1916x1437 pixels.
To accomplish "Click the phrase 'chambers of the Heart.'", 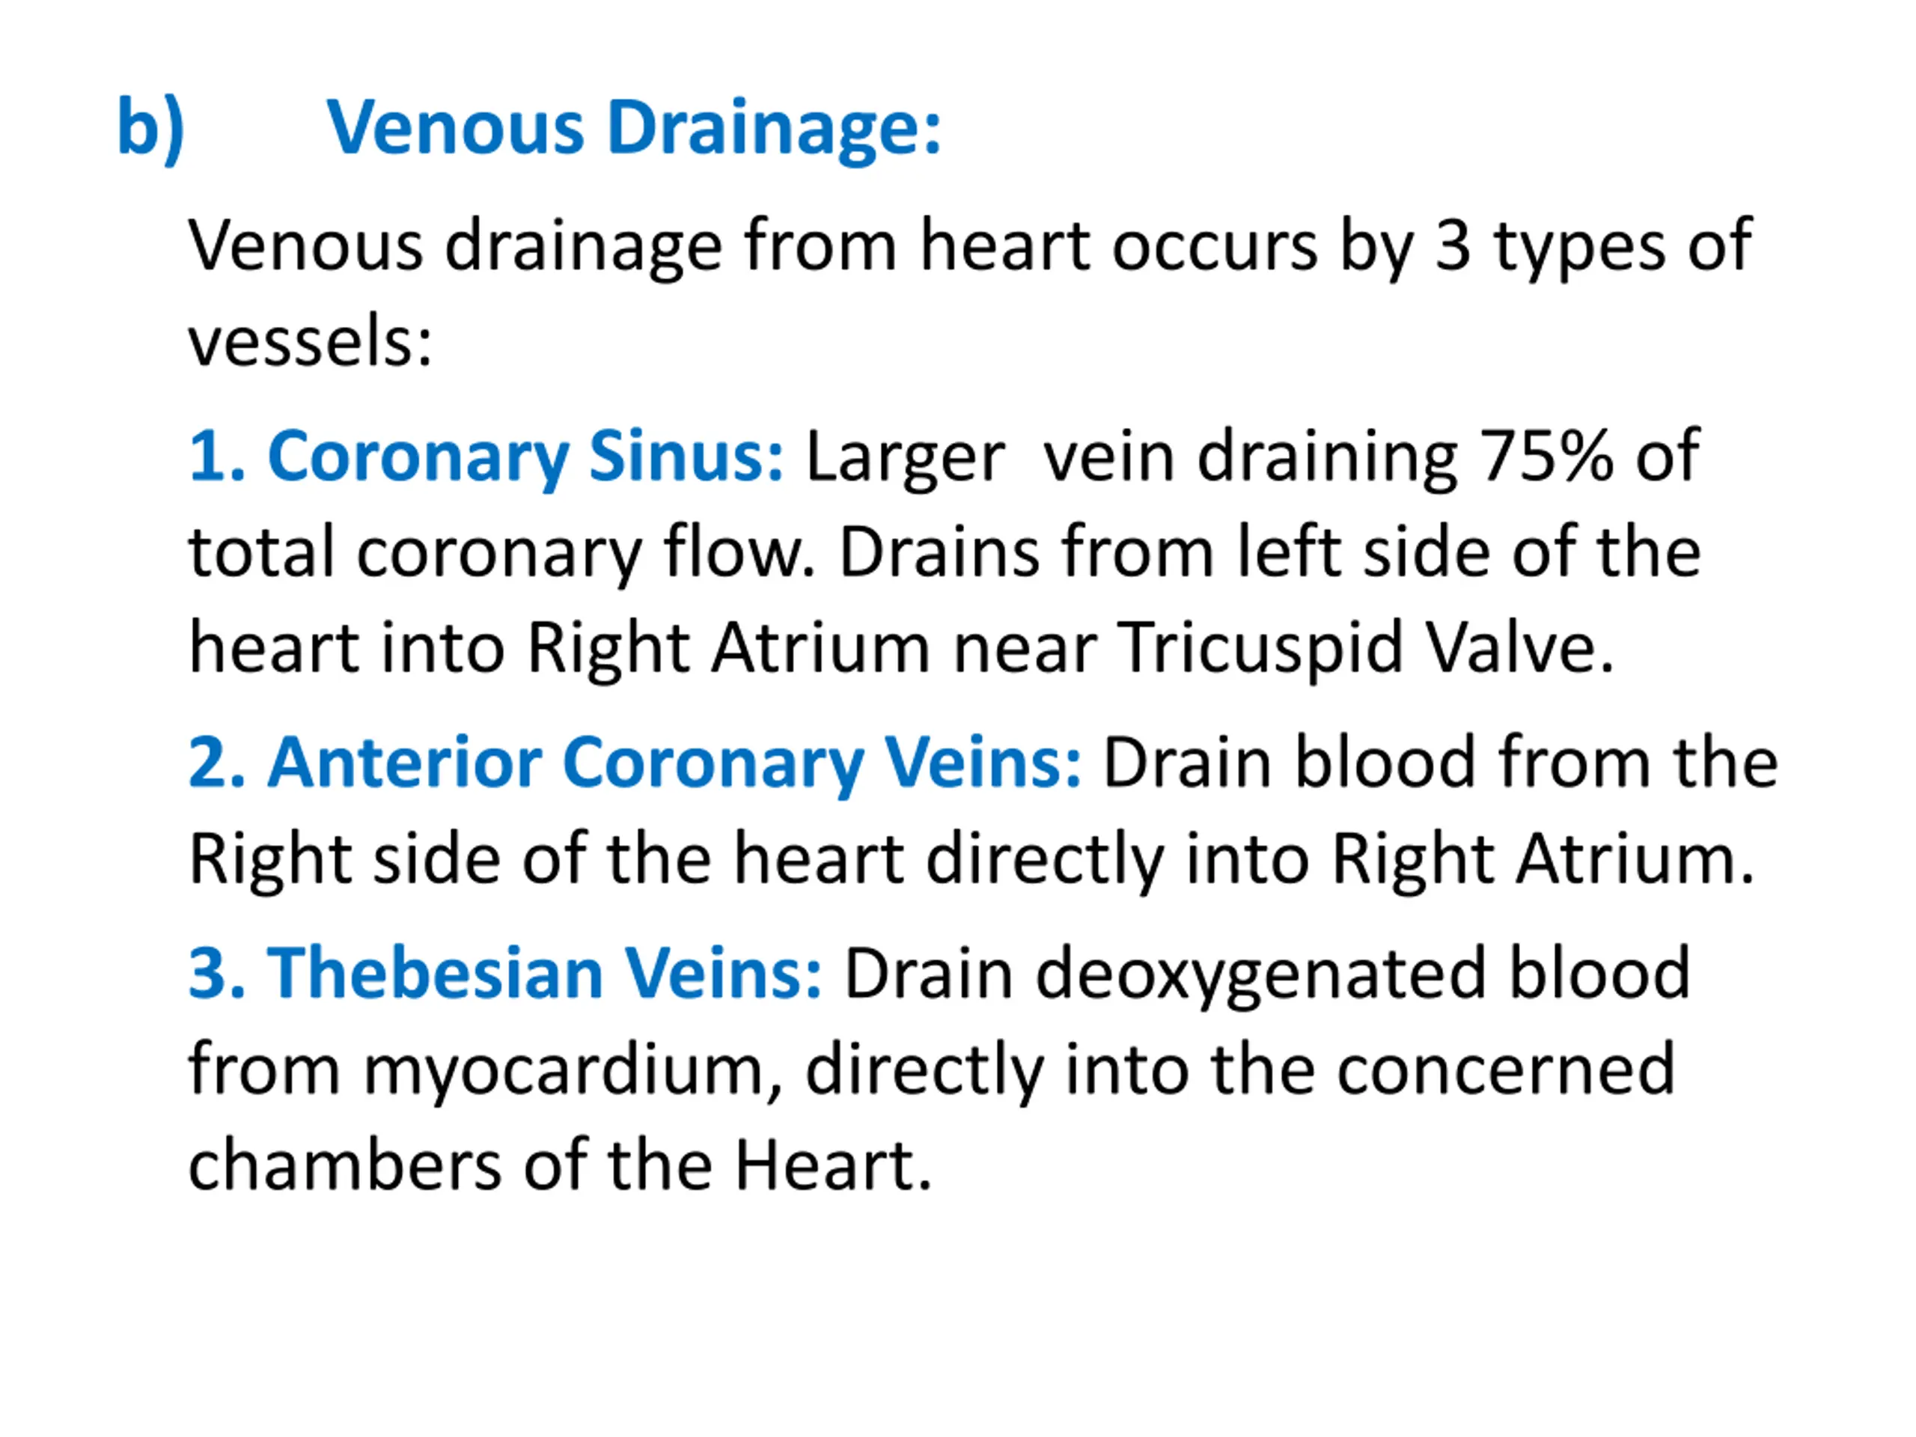I will point(560,1165).
